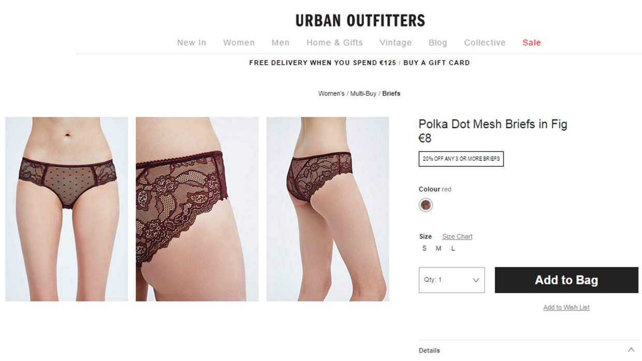Choose the red colour swatch
Screen dimensions: 642x361
426,205
